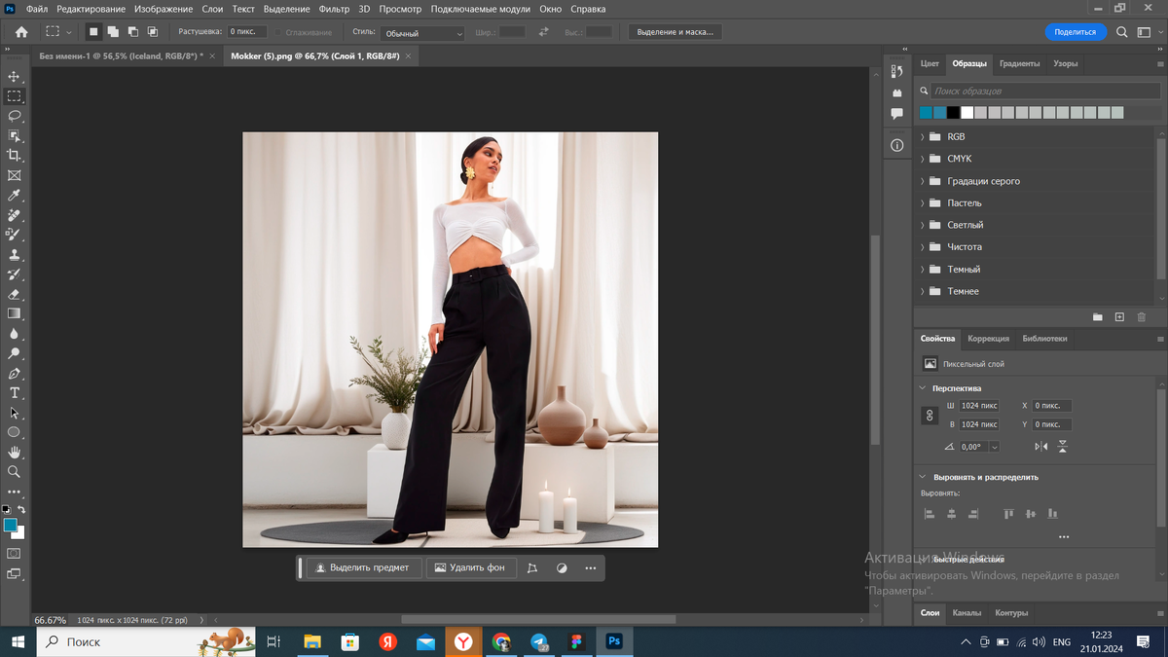Flip layer vertically in Properties panel
The height and width of the screenshot is (657, 1168).
(x=1063, y=447)
